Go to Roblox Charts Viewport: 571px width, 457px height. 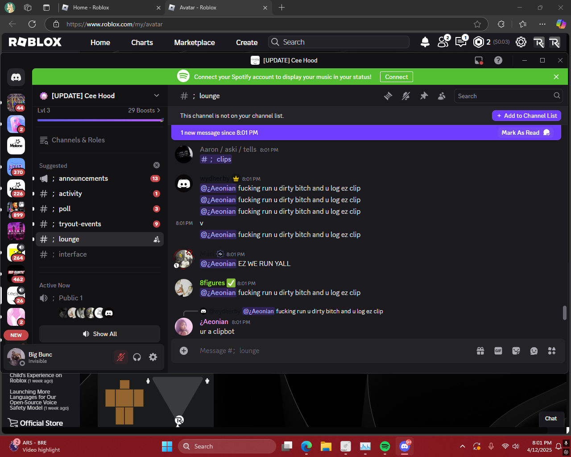pos(142,42)
